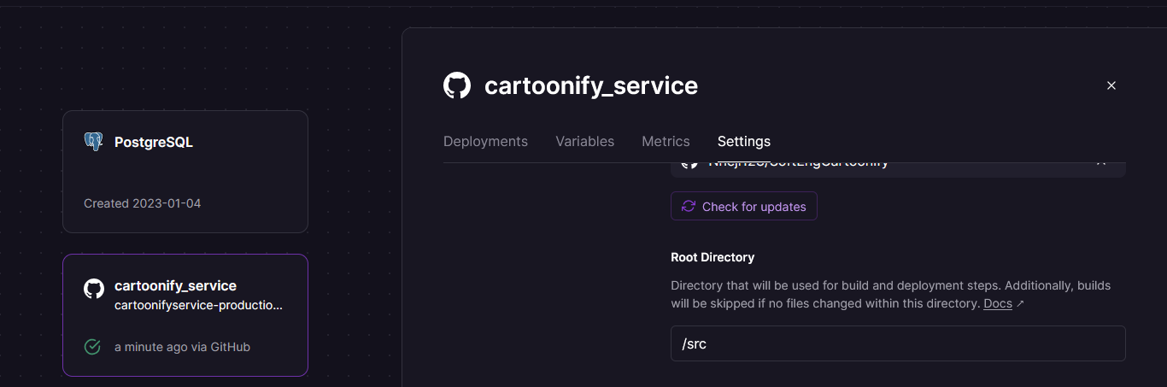The image size is (1167, 387).
Task: Switch to the Variables tab
Action: 584,142
